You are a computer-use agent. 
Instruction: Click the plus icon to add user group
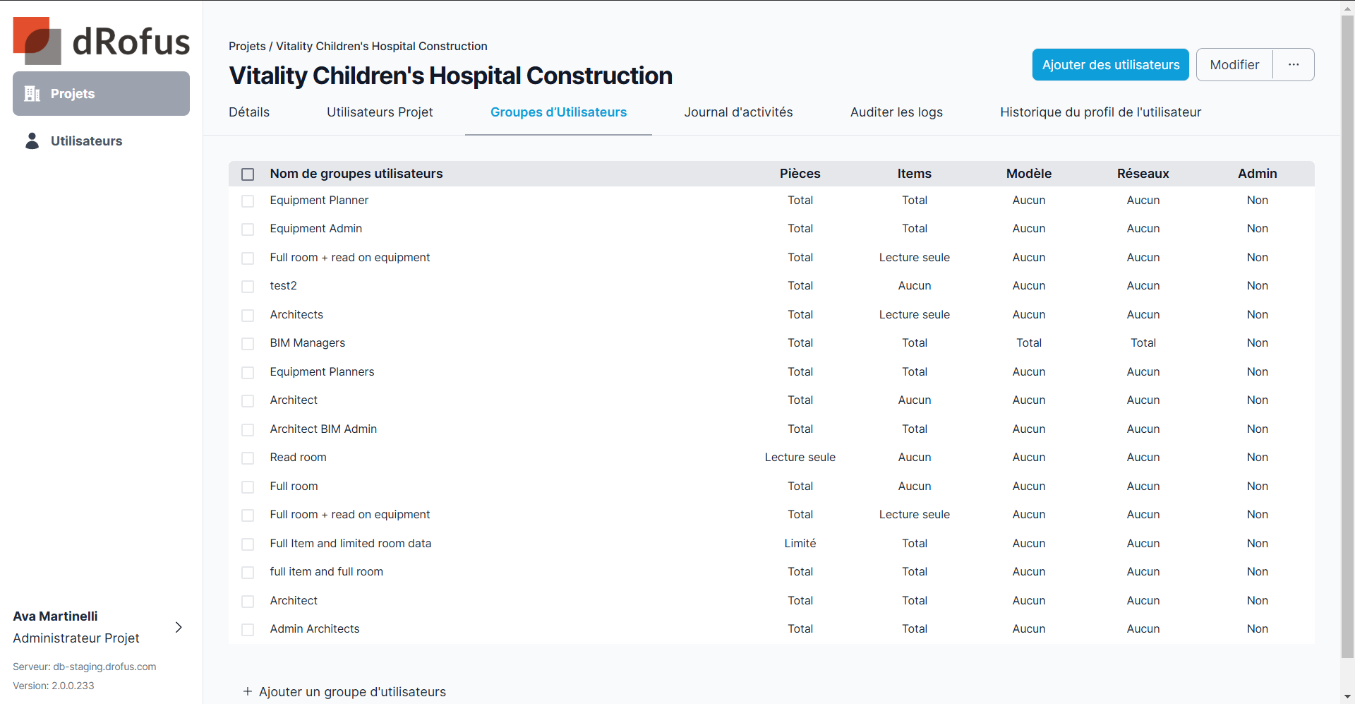(248, 692)
